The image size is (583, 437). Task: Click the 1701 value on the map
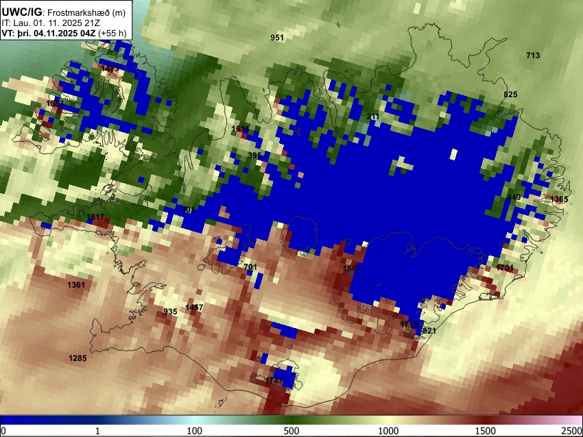point(505,268)
